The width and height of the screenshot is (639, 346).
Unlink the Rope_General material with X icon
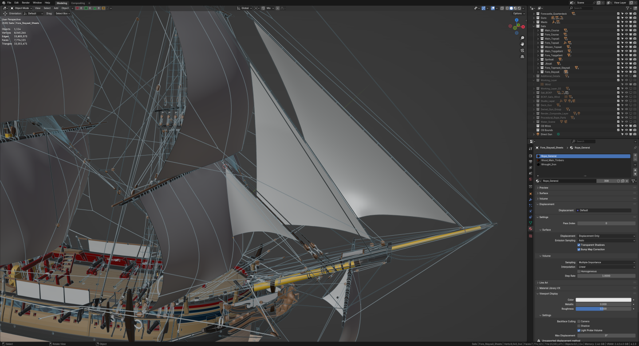(627, 181)
